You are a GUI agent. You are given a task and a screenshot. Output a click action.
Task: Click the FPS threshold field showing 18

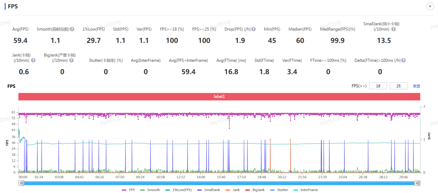[x=378, y=86]
